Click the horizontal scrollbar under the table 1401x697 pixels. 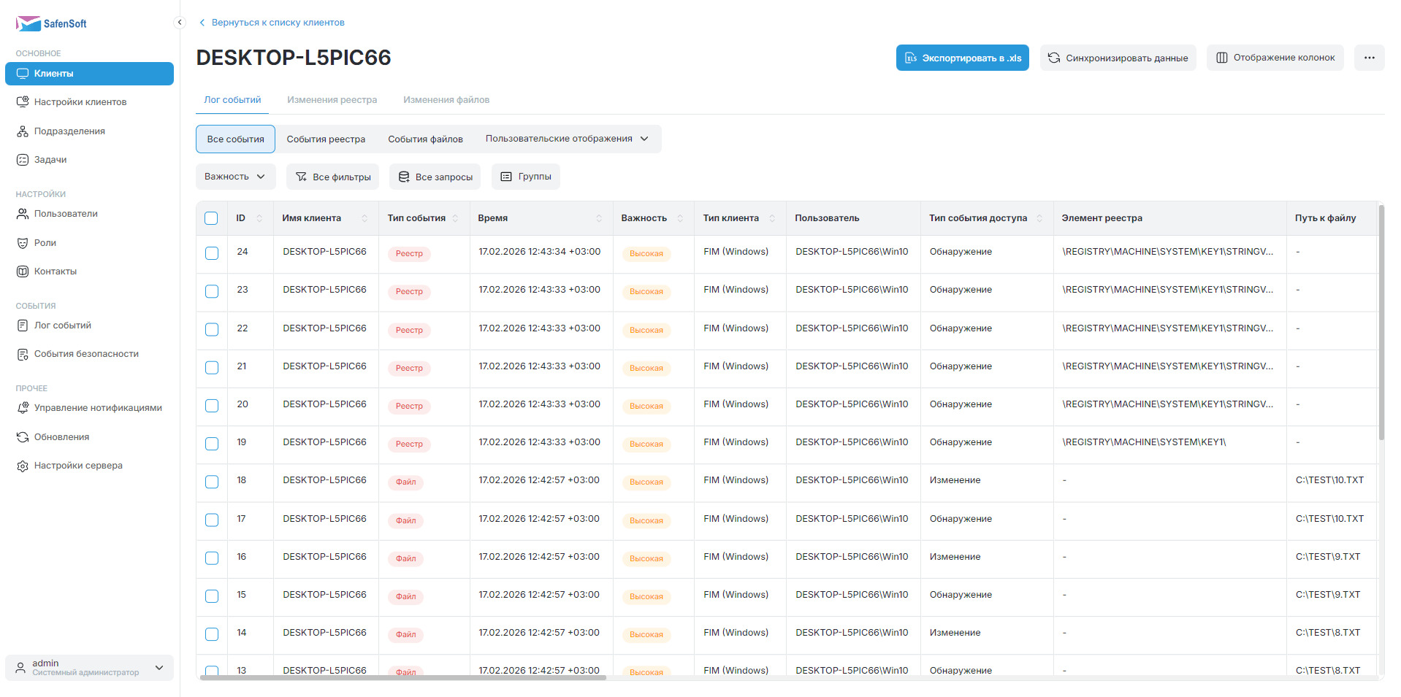point(403,677)
